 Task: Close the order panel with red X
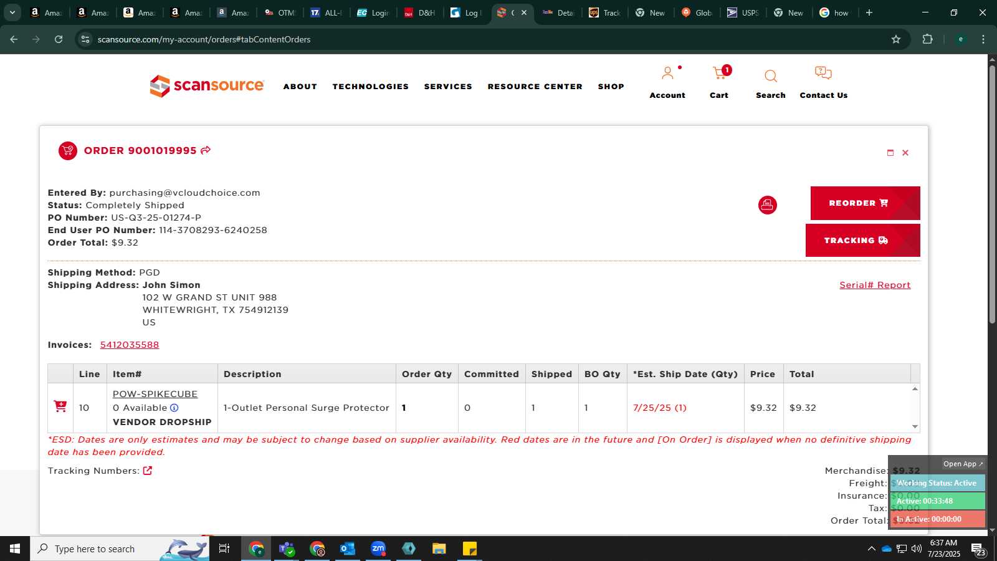[x=905, y=153]
